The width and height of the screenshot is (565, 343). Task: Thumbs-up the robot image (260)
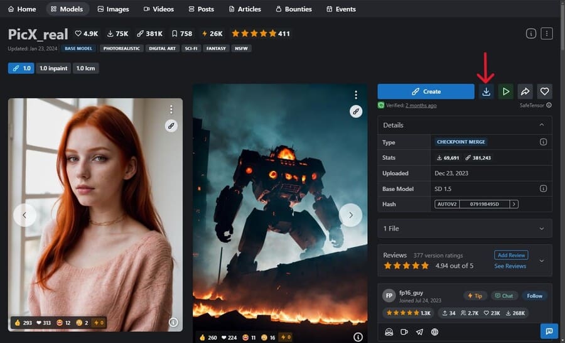[208, 337]
